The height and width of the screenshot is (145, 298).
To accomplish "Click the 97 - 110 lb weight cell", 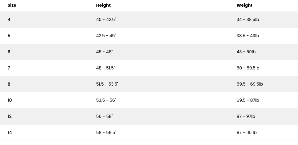I will (x=247, y=133).
